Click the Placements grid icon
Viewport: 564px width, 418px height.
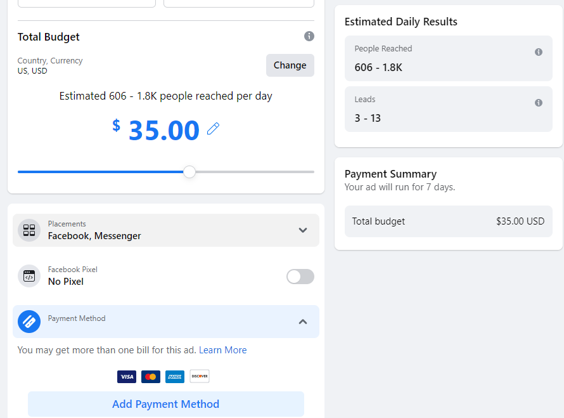pyautogui.click(x=29, y=230)
